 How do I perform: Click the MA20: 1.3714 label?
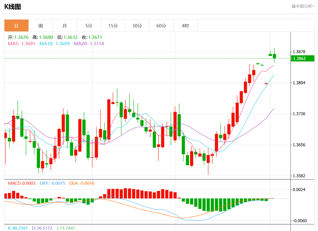click(89, 44)
